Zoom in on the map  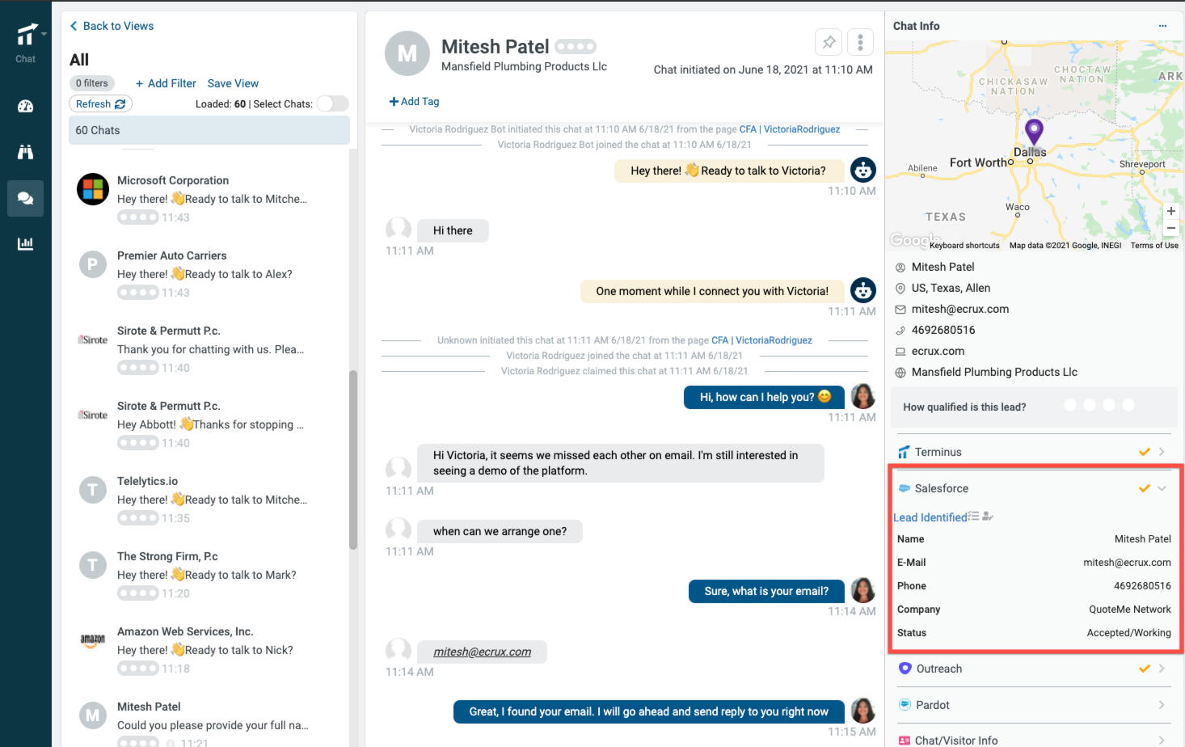click(x=1170, y=211)
